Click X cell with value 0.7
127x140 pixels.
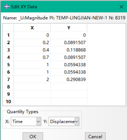32,57
